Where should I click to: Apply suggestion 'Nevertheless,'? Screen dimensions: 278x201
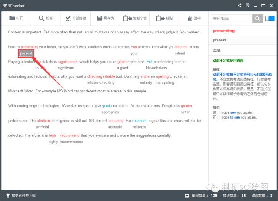coord(157,68)
